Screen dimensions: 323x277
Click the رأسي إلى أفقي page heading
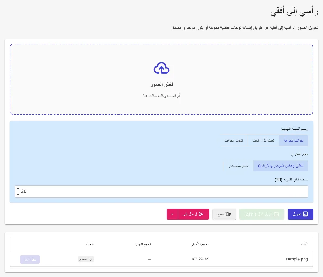tap(294, 12)
